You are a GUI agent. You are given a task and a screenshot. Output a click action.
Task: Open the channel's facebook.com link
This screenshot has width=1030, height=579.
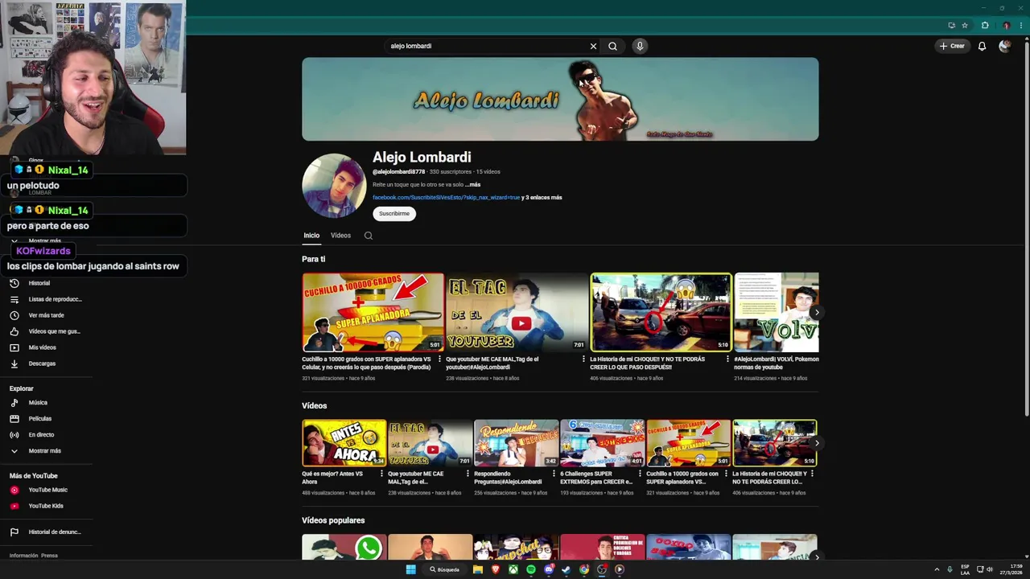(x=446, y=197)
